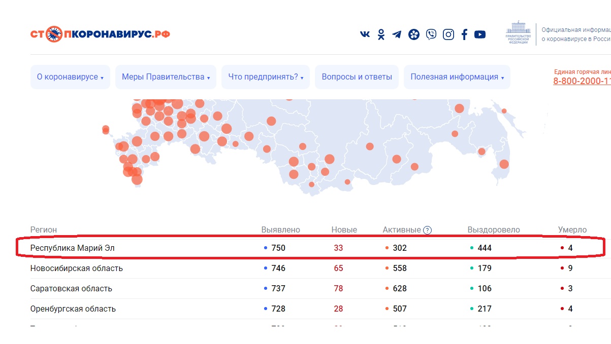The image size is (611, 344).
Task: Open the Что предпринять? dropdown
Action: [x=265, y=77]
